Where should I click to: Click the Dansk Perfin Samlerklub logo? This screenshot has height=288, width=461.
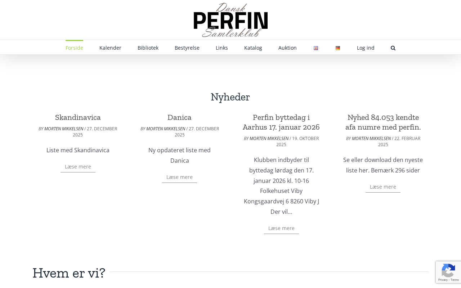coord(230,20)
